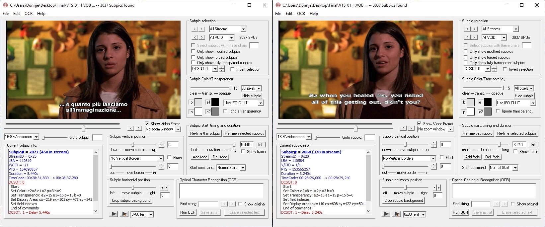Image resolution: width=545 pixels, height=227 pixels.
Task: Open File menu in right window
Action: click(278, 14)
